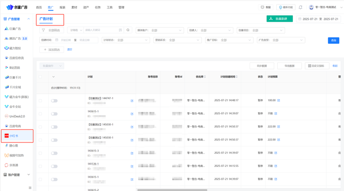
Task: Toggle the switch for plan 144747-1
Action: pos(54,101)
